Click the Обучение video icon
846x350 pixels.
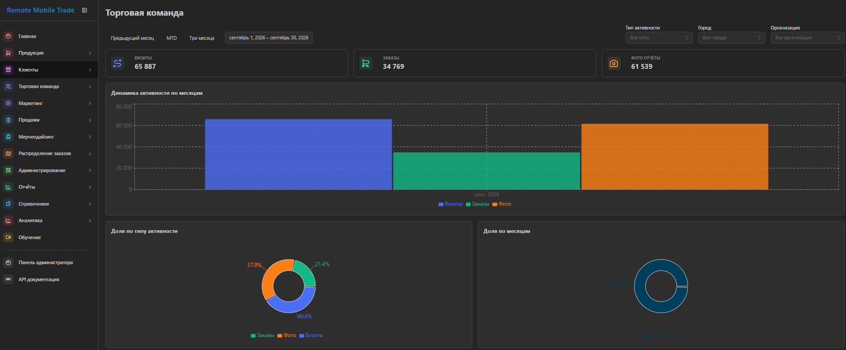click(x=8, y=237)
